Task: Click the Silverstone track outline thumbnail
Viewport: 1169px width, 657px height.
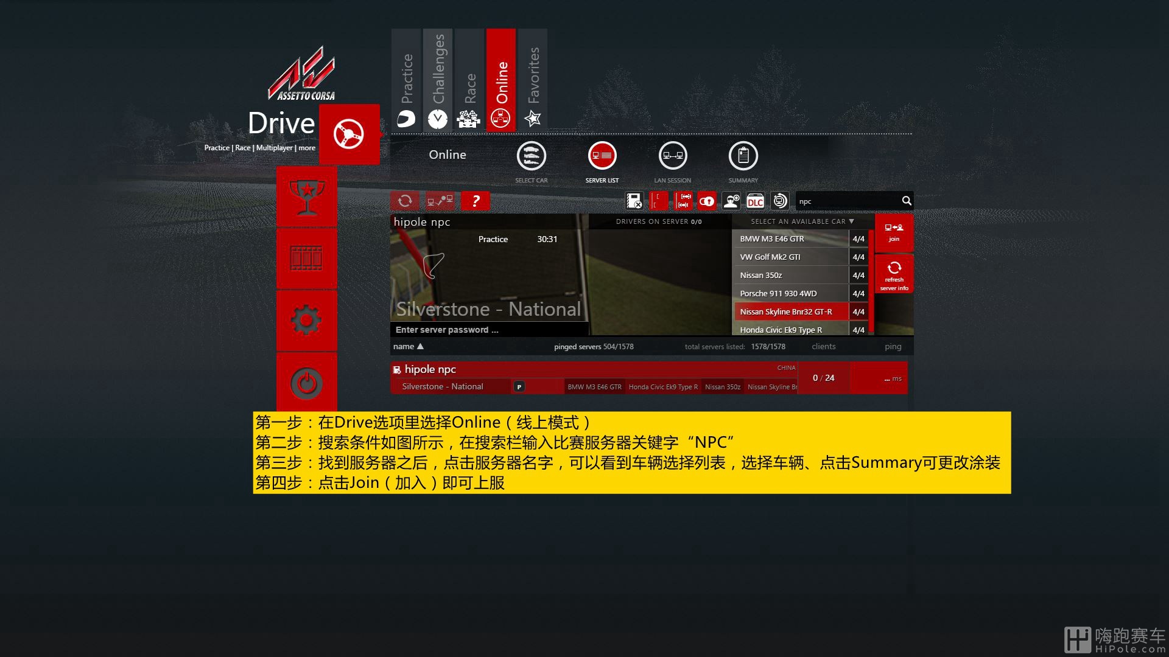Action: click(434, 266)
